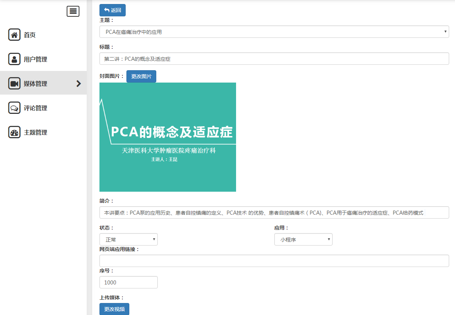Open the 状态 dropdown showing 正常

(128, 240)
